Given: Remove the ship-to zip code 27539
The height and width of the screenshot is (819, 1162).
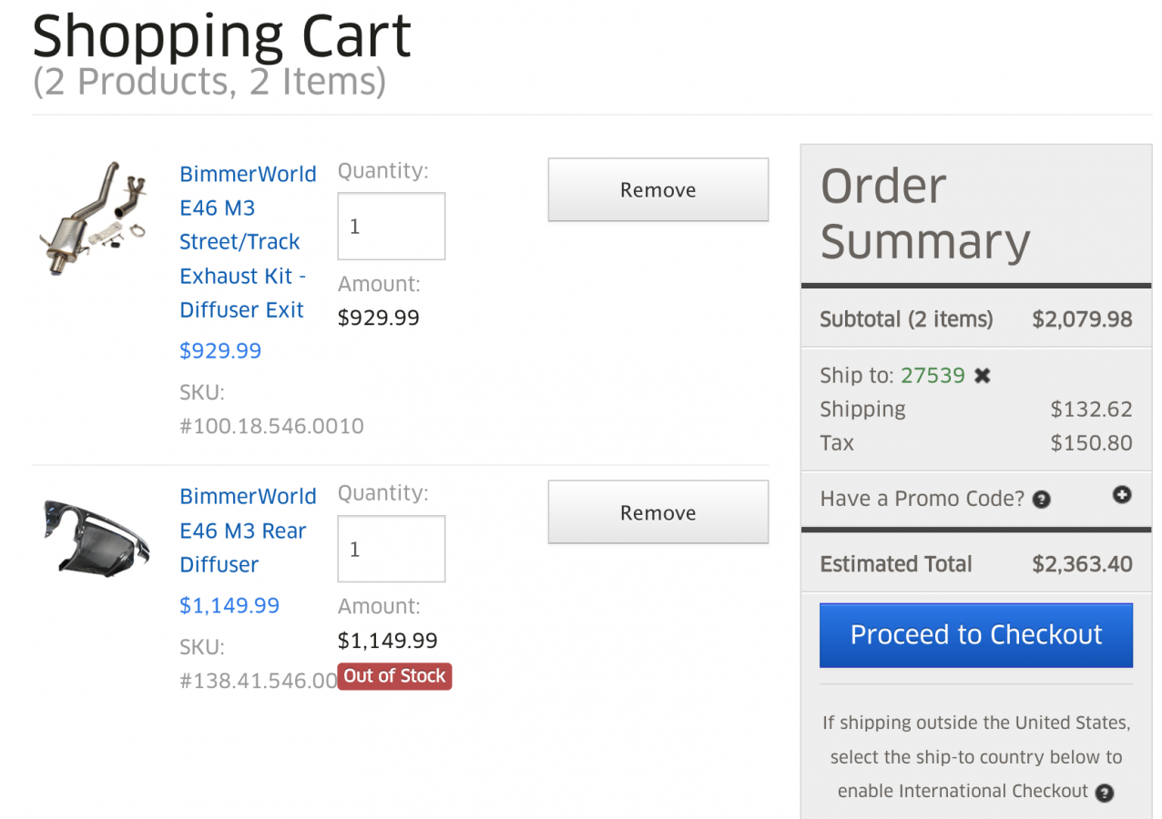Looking at the screenshot, I should coord(982,376).
